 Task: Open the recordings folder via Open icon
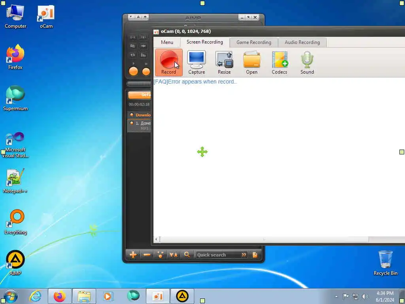click(x=252, y=63)
